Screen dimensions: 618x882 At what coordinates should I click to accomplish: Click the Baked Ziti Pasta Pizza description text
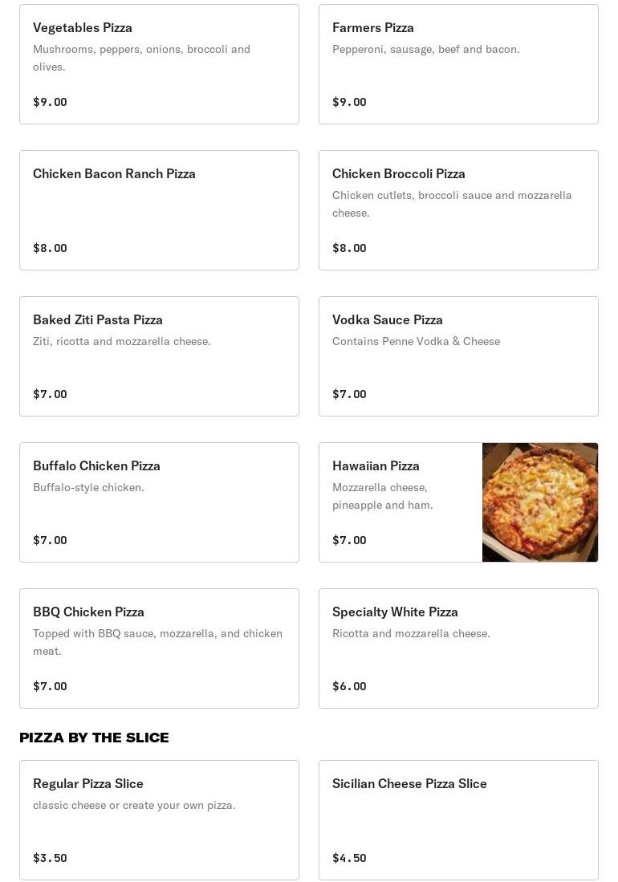coord(121,341)
